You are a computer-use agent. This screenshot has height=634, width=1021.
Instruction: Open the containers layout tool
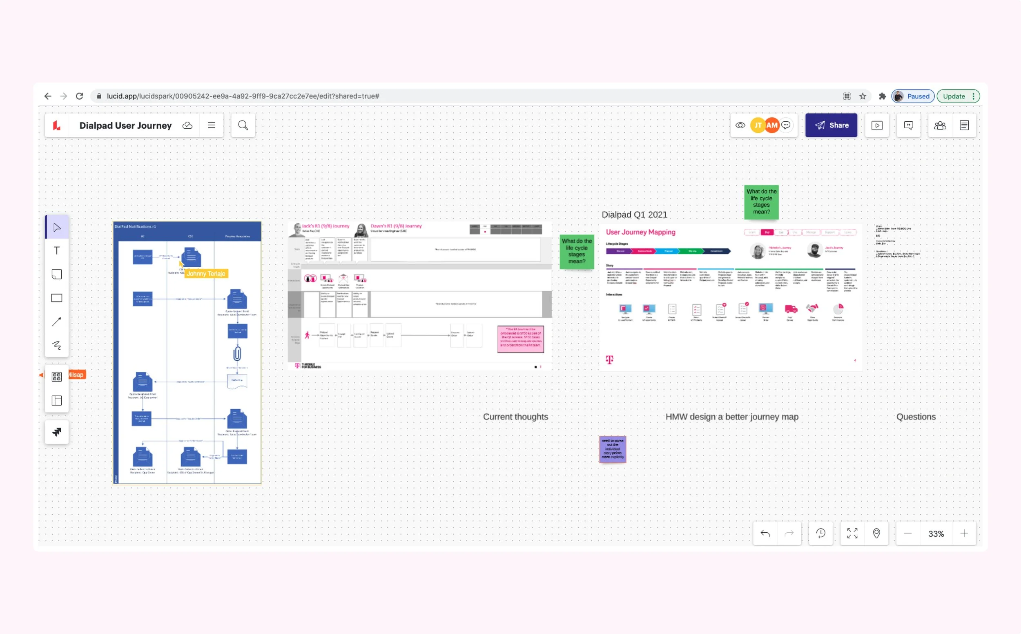coord(57,400)
